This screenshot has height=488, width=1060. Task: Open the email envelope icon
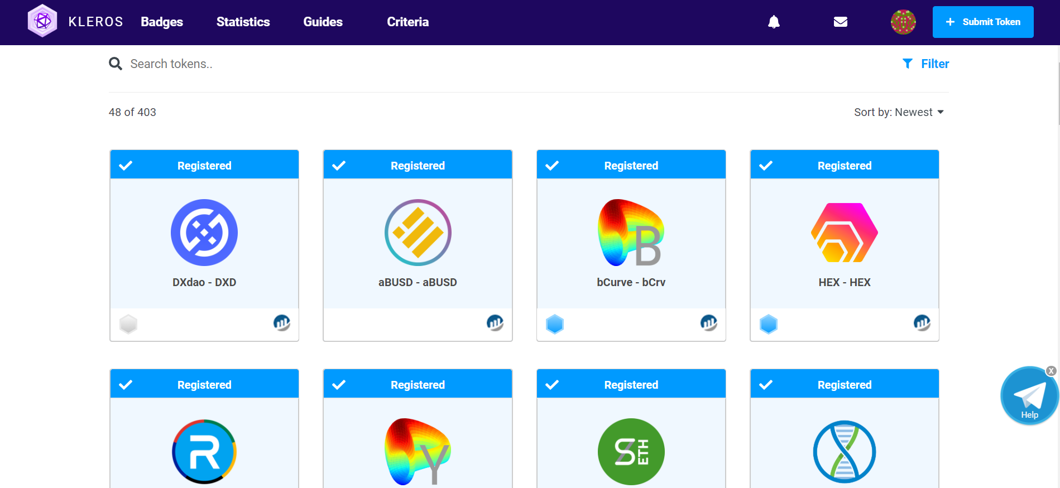tap(841, 22)
